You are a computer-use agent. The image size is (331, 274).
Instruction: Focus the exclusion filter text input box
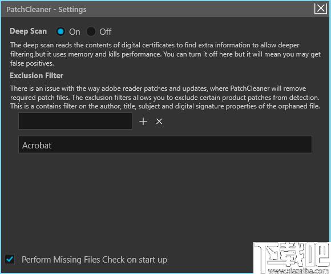coord(75,121)
